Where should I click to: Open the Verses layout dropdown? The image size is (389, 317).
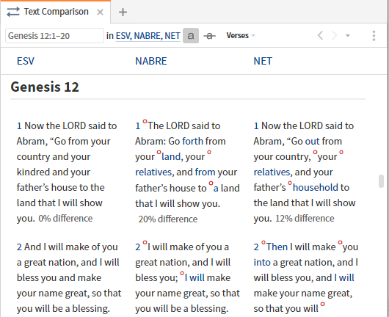point(241,36)
